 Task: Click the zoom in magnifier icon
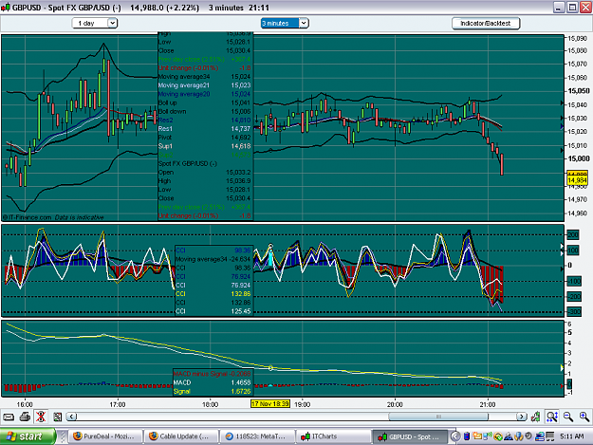coord(584,417)
